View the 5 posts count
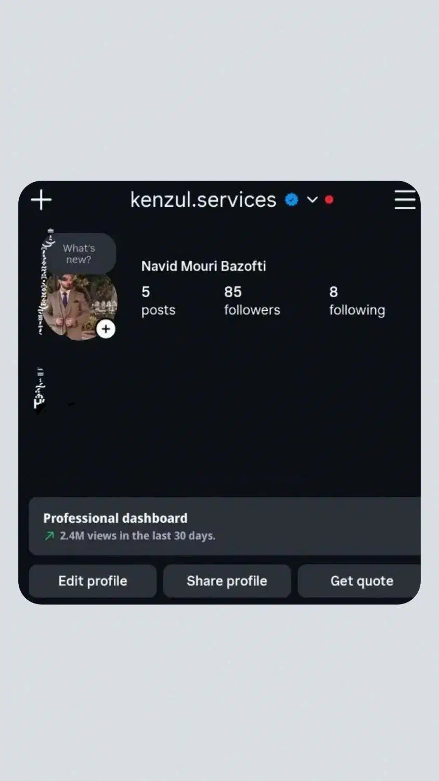The width and height of the screenshot is (439, 781). point(158,301)
